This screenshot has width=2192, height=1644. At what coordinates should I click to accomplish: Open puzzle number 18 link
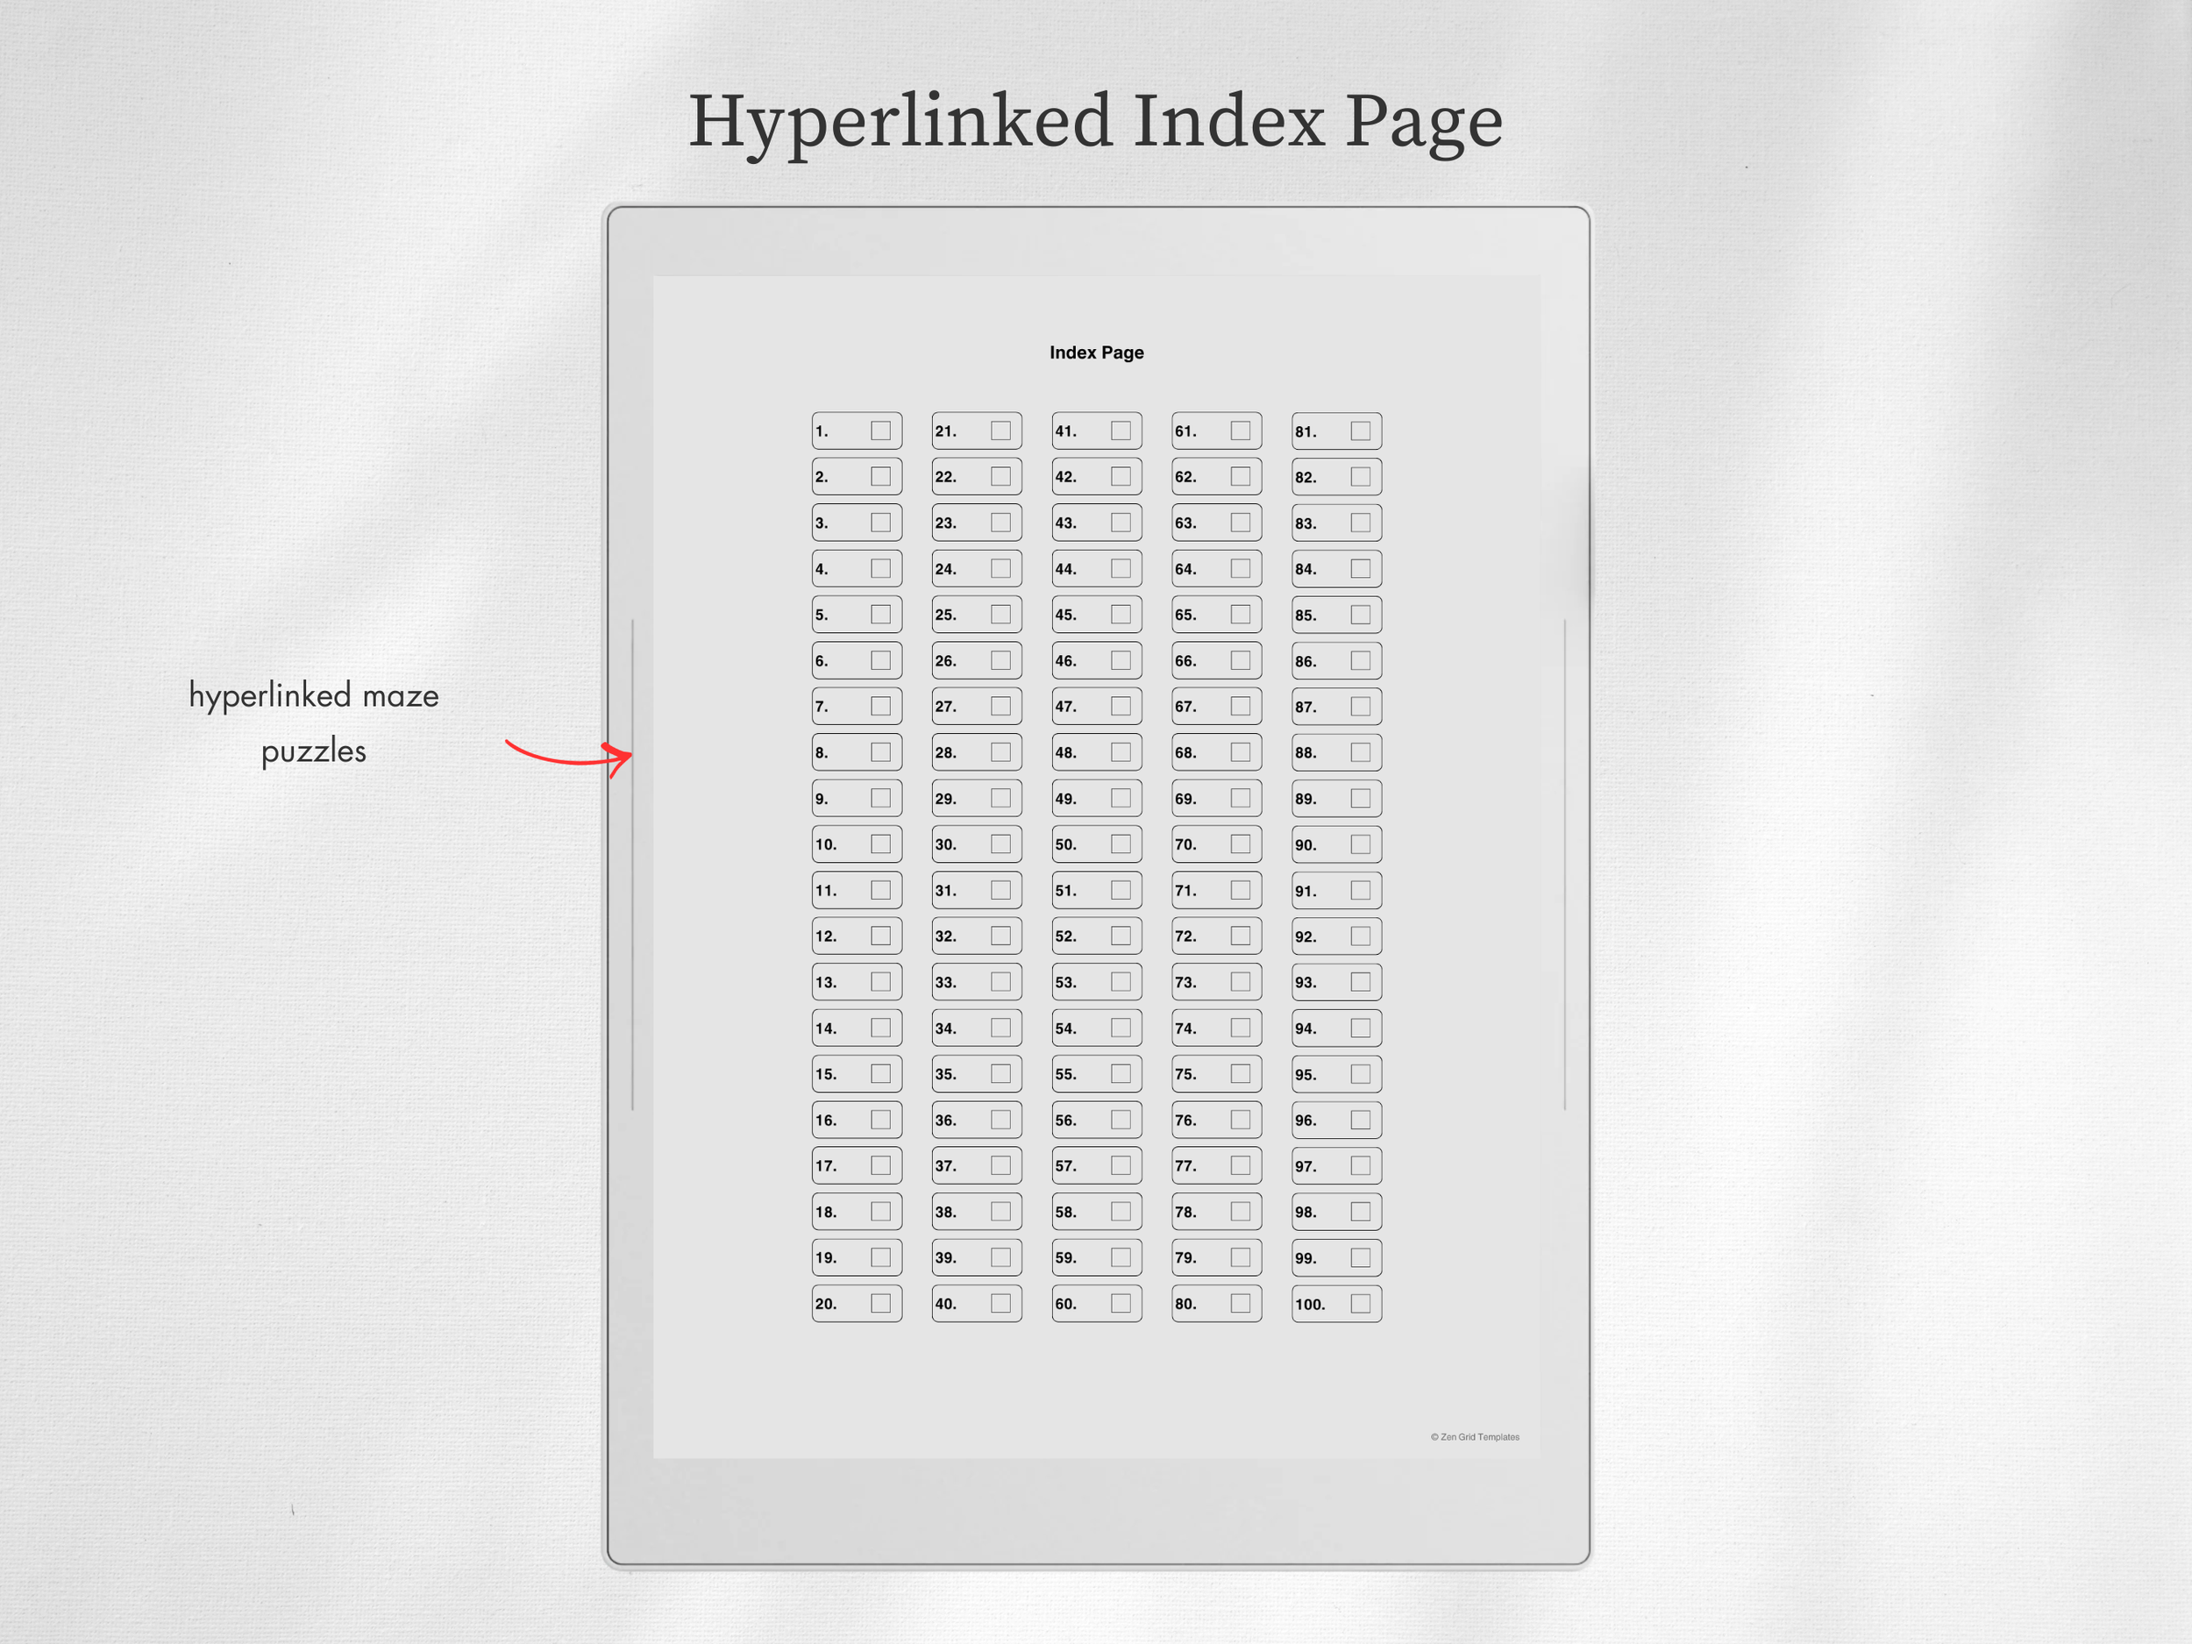click(x=825, y=1212)
